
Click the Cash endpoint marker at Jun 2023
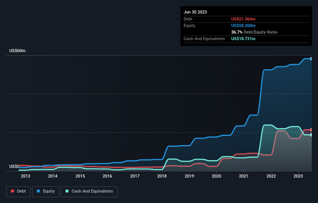point(311,135)
